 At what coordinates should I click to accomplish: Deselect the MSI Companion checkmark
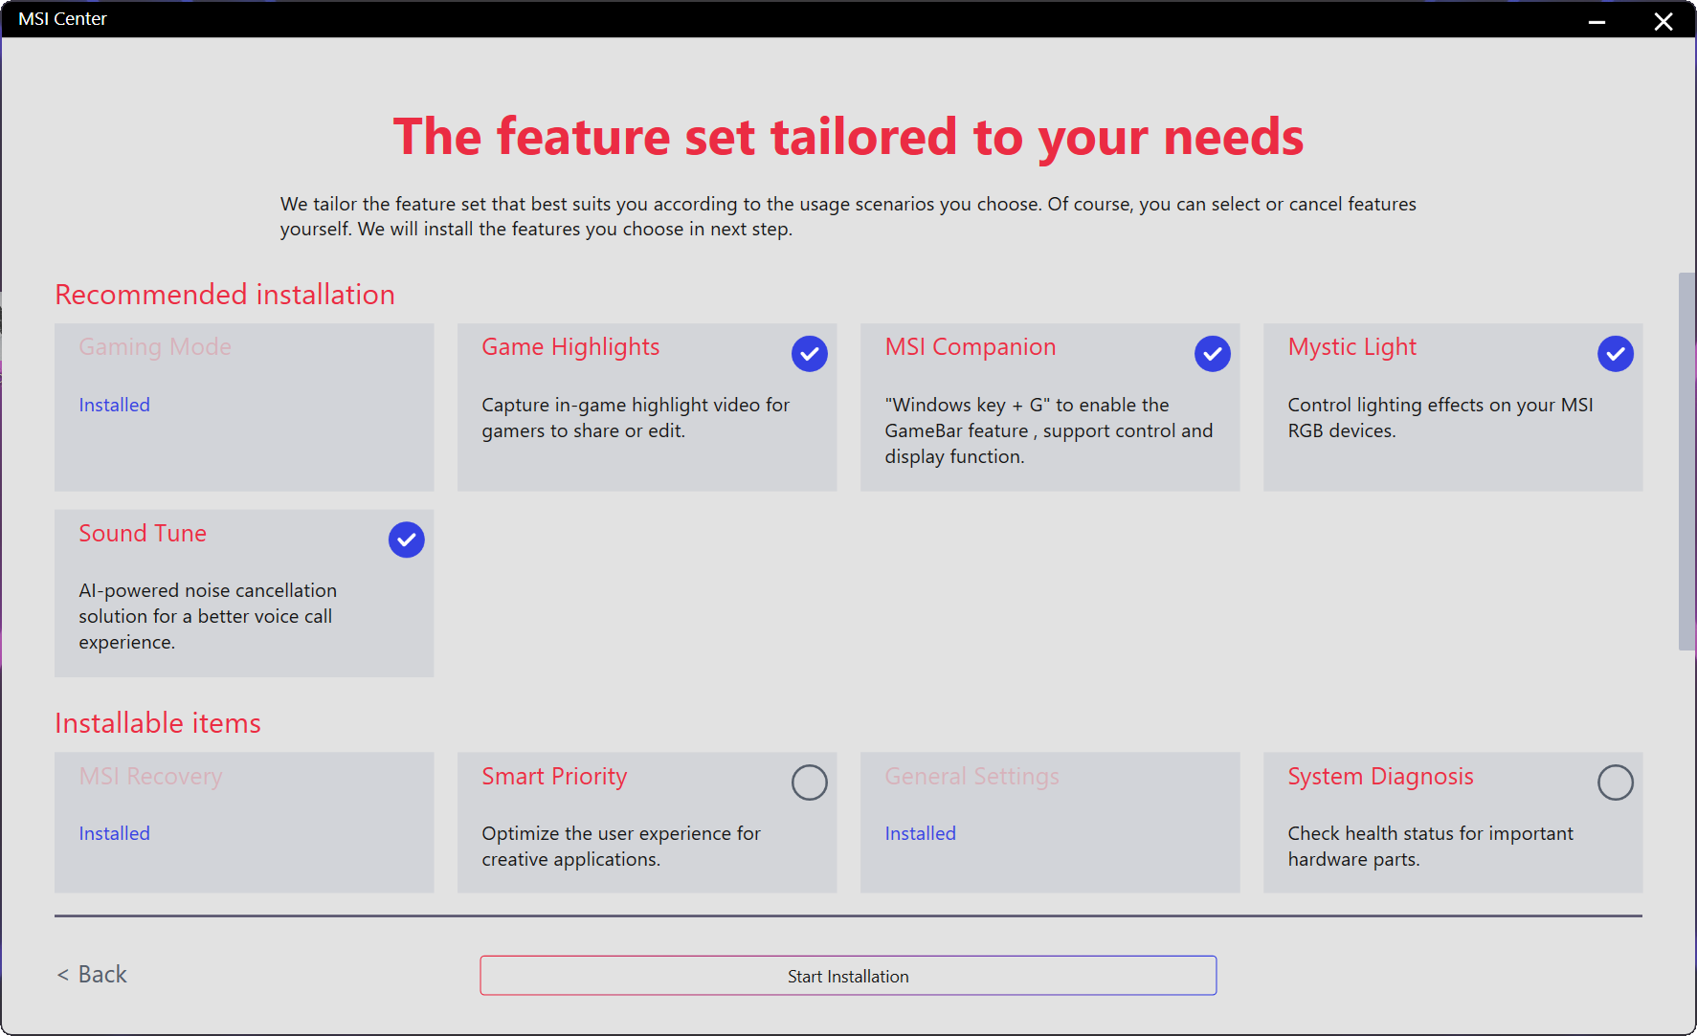tap(1212, 354)
